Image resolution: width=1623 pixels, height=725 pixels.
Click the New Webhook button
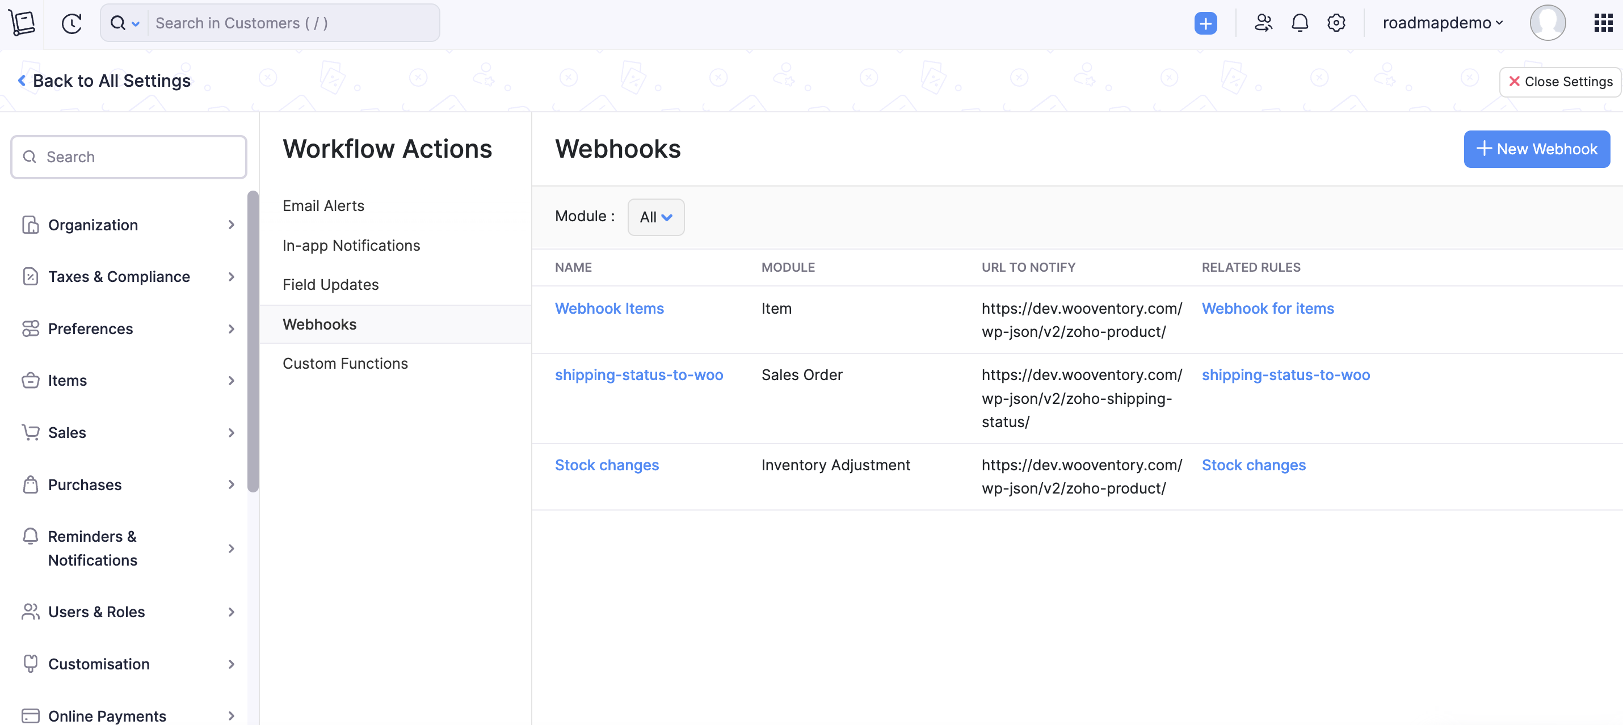pyautogui.click(x=1536, y=149)
